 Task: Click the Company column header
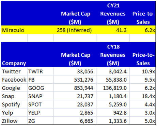[x=14, y=63]
